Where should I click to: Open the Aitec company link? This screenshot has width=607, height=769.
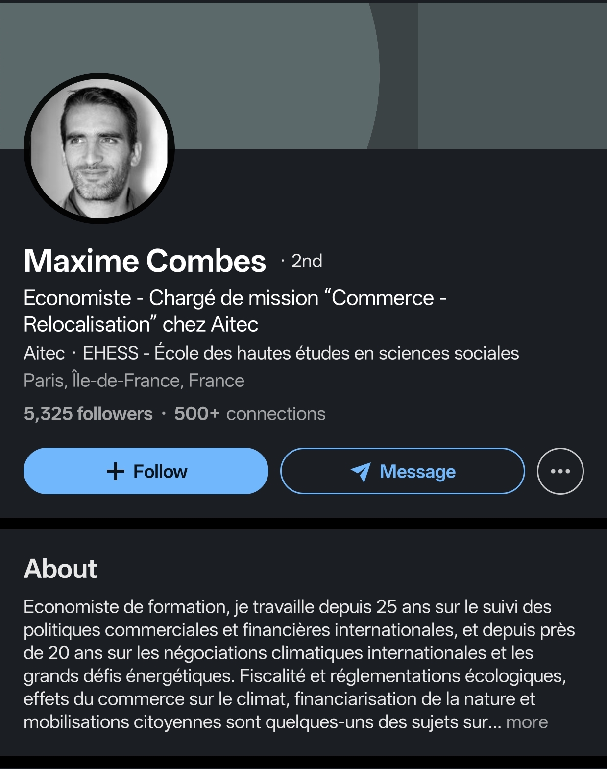(44, 353)
